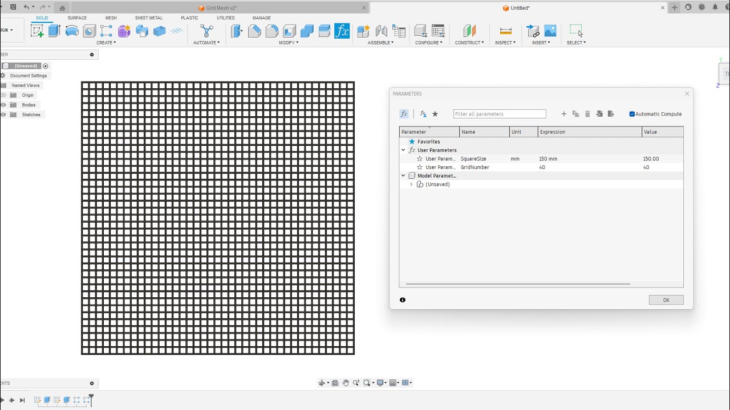Select the Extrude tool

tap(54, 31)
